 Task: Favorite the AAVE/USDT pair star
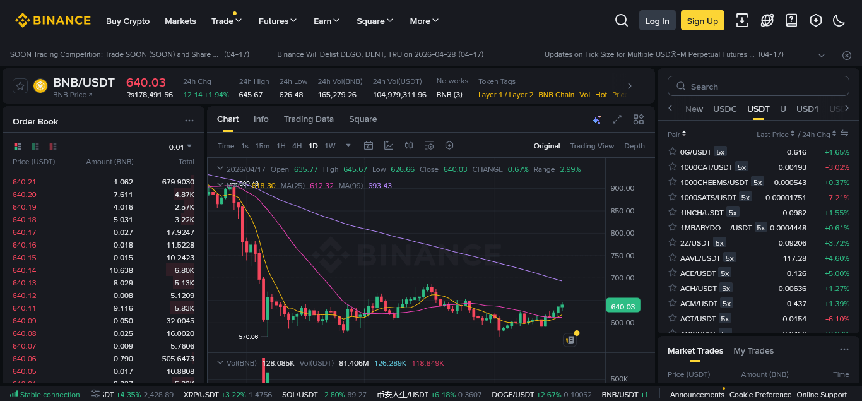click(673, 258)
